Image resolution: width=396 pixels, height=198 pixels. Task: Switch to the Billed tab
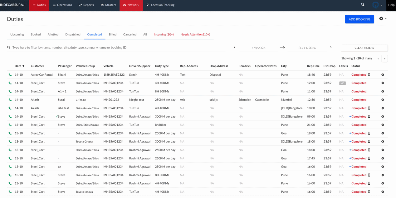pos(113,34)
